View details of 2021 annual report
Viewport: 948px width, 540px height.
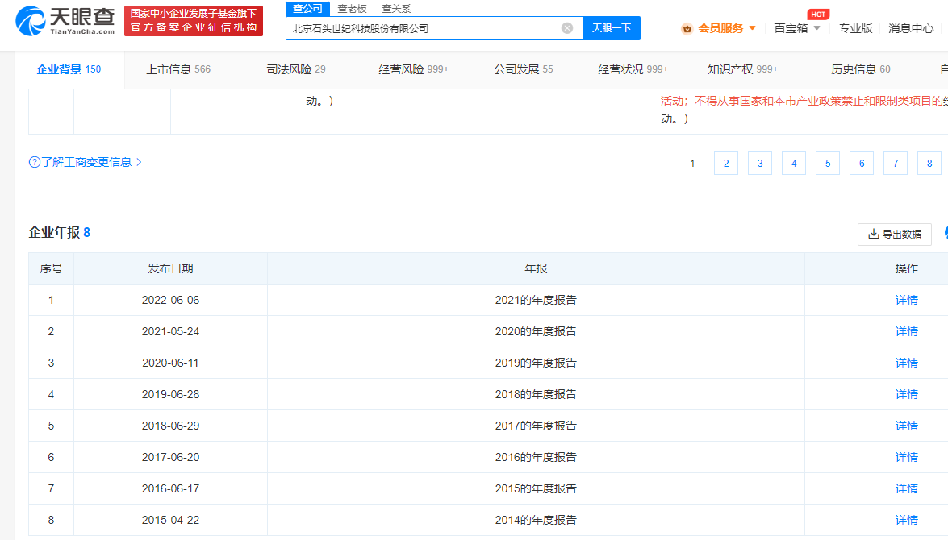906,300
